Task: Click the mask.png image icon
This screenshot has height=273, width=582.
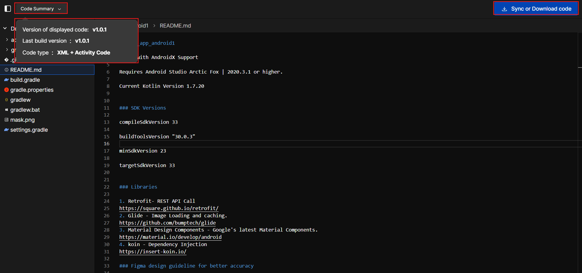Action: point(6,120)
